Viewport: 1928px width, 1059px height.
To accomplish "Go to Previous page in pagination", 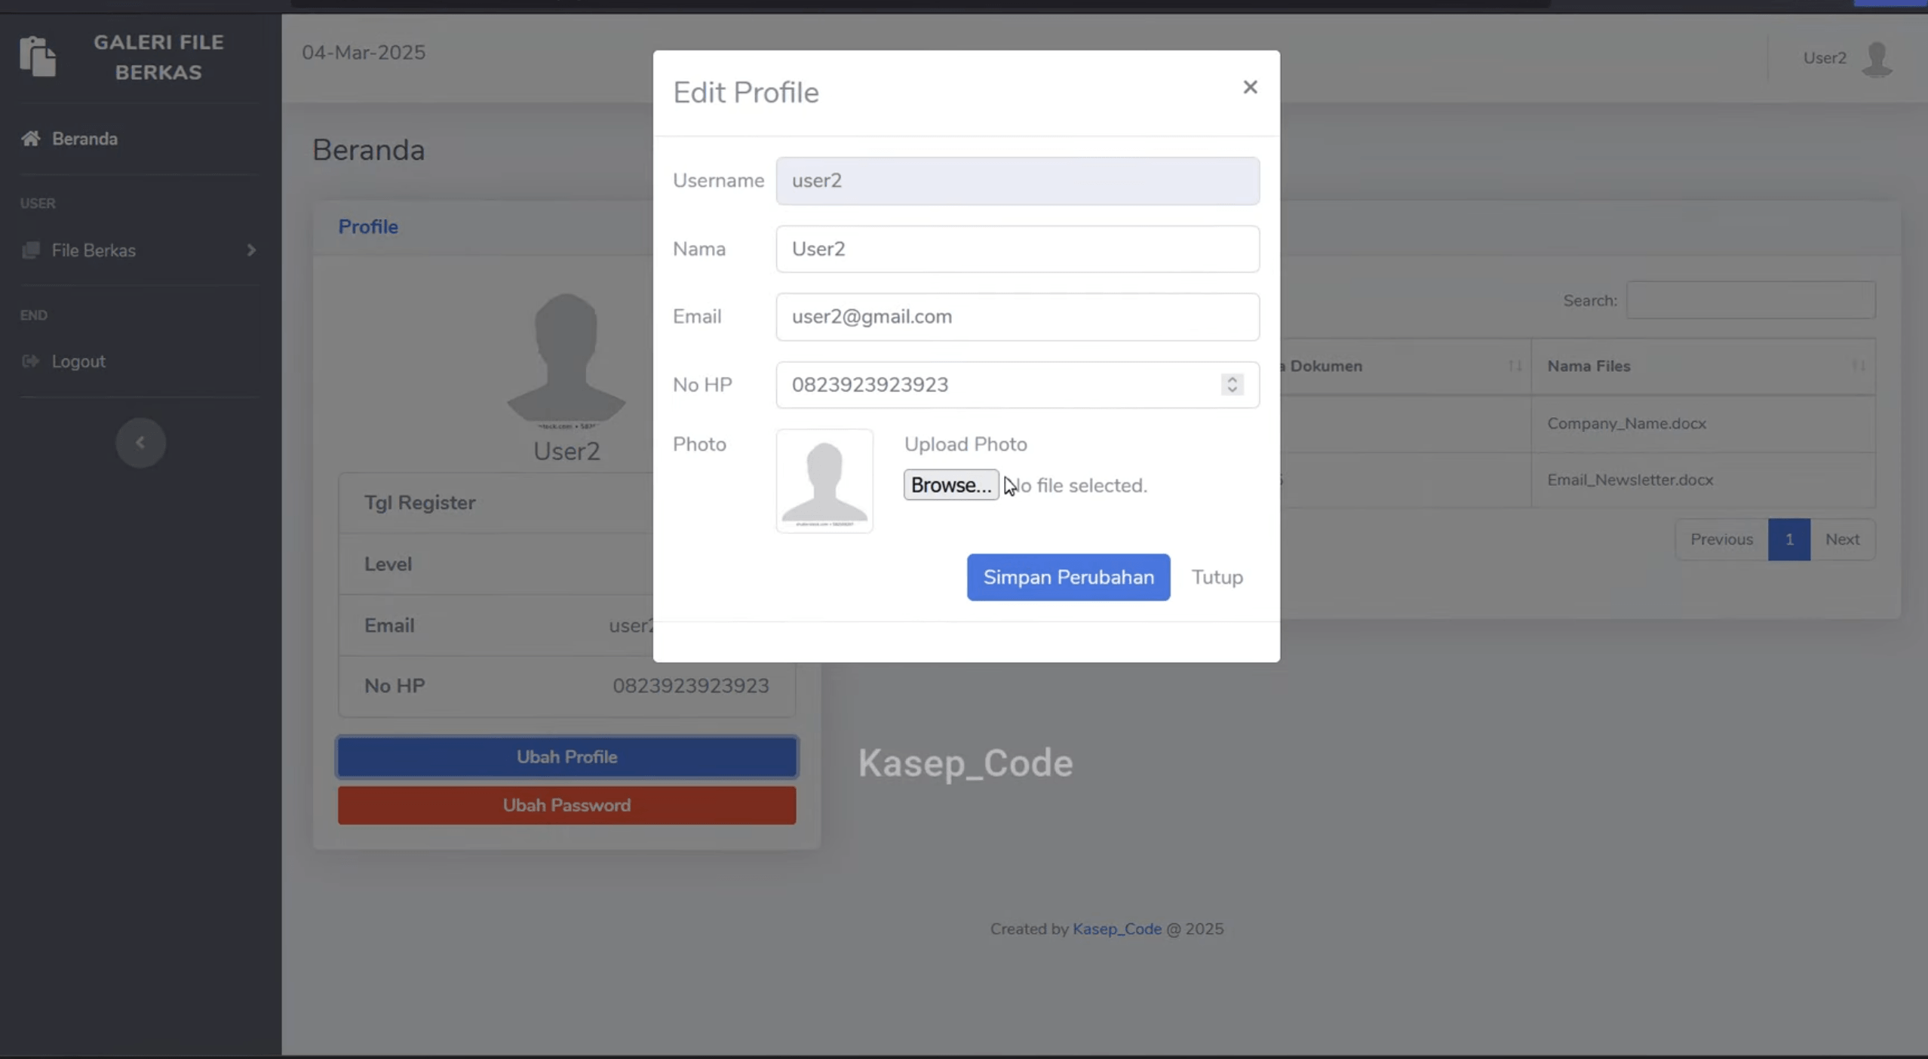I will [x=1721, y=539].
